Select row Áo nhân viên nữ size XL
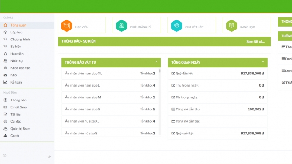This screenshot has height=164, width=292. [110, 121]
